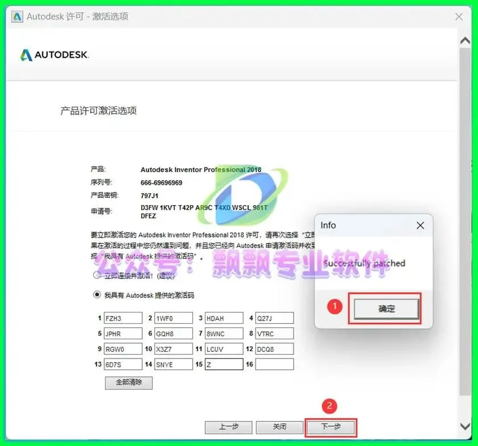Click the 申请号 label
Image resolution: width=478 pixels, height=446 pixels.
[101, 211]
